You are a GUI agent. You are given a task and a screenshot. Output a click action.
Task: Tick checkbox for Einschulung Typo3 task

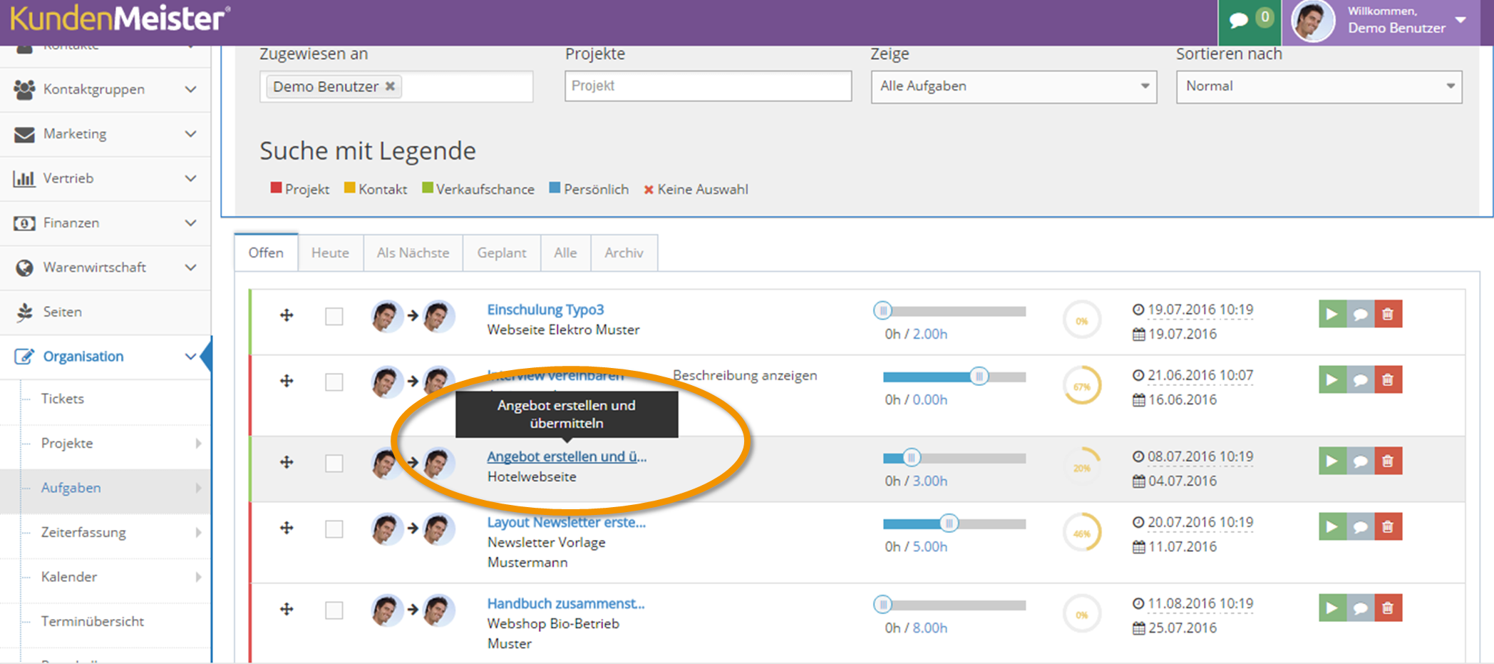(334, 316)
